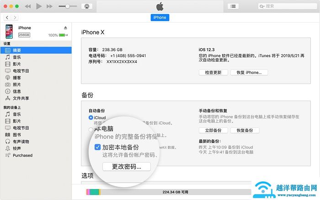Viewport: 320px width, 200px height.
Task: Select the iCloud backup radio button
Action: (x=91, y=118)
